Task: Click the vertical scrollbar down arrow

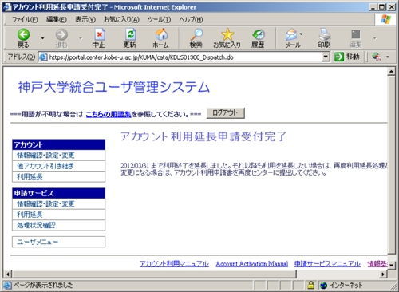Action: 391,265
